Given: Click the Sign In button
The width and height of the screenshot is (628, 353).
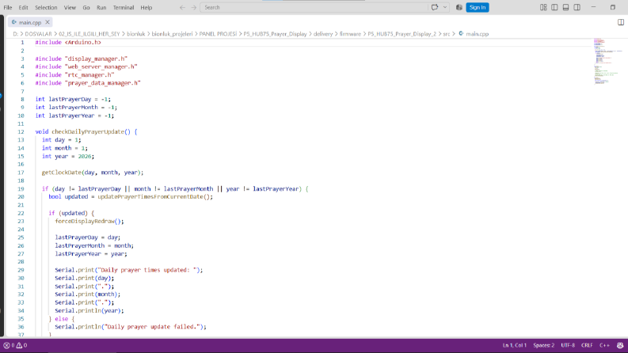Looking at the screenshot, I should 478,7.
